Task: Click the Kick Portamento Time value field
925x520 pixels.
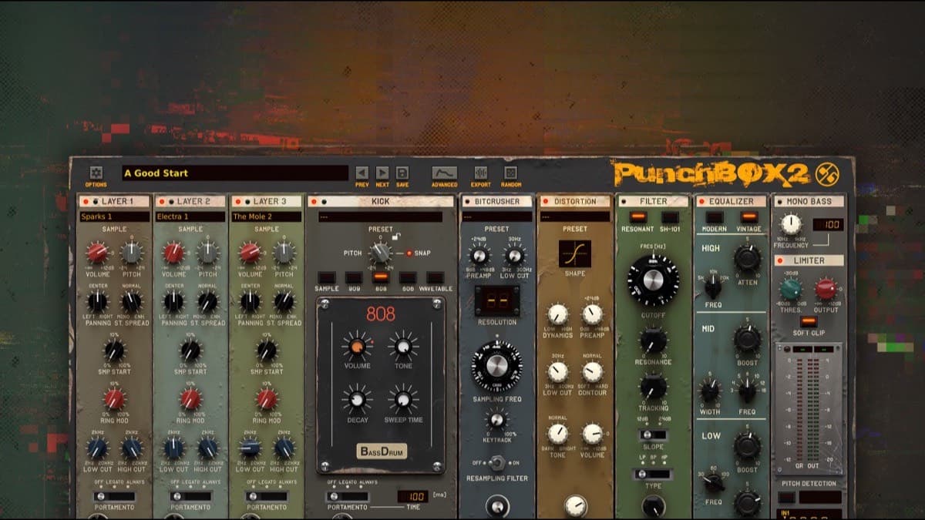Action: 412,497
